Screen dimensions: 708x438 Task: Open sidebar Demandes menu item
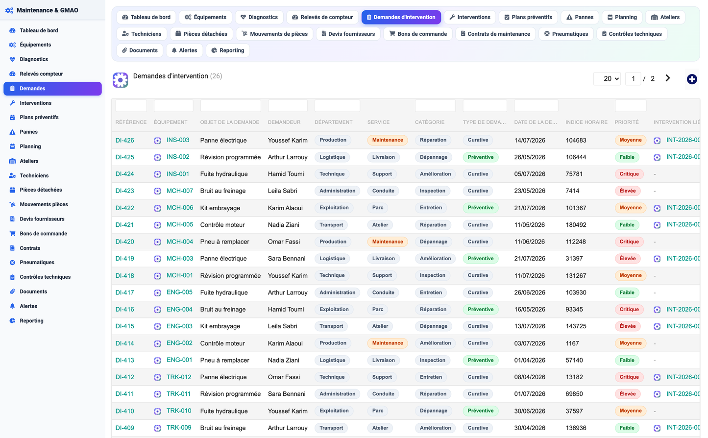[x=52, y=89]
